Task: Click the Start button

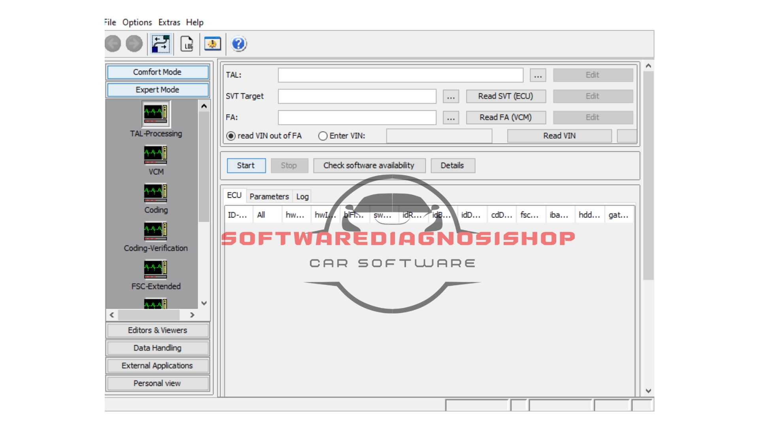Action: (x=246, y=165)
